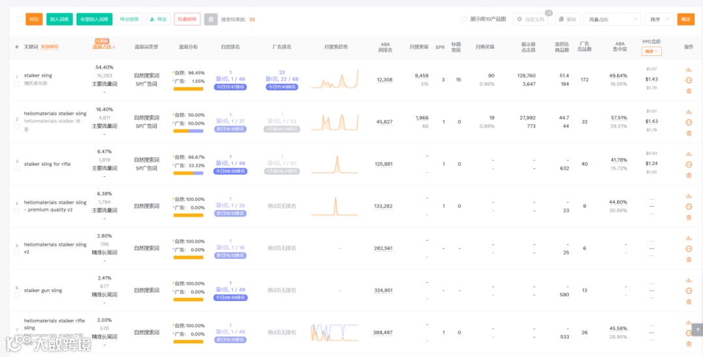This screenshot has height=357, width=703.
Task: Open chart icon for hellomaterials stalker sling v2
Action: 689,238
